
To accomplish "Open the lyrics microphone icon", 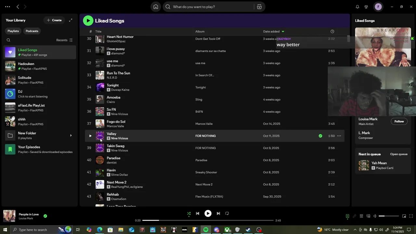I will point(355,216).
